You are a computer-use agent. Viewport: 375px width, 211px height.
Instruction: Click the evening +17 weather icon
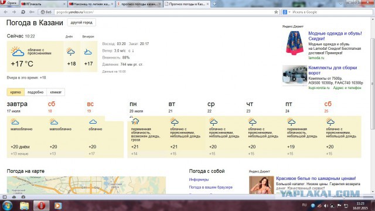[x=88, y=52]
